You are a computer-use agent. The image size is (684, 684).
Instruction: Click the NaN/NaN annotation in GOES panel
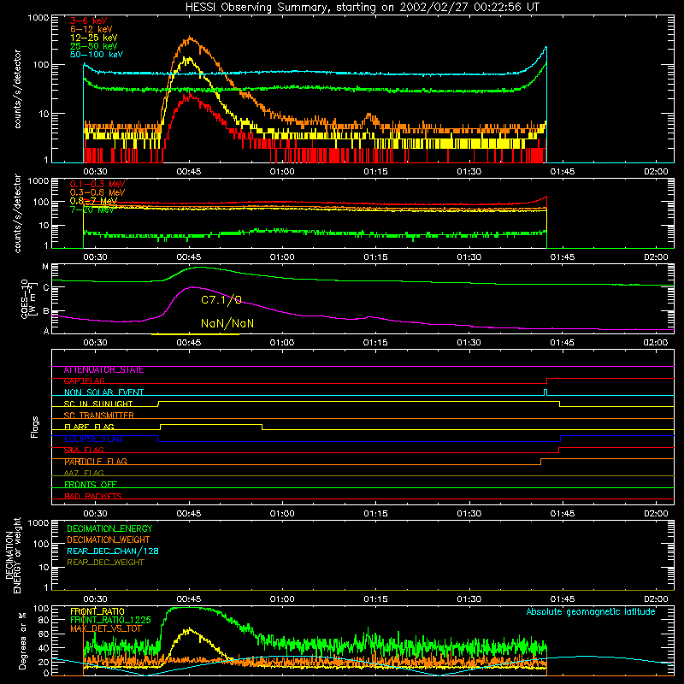pos(227,323)
